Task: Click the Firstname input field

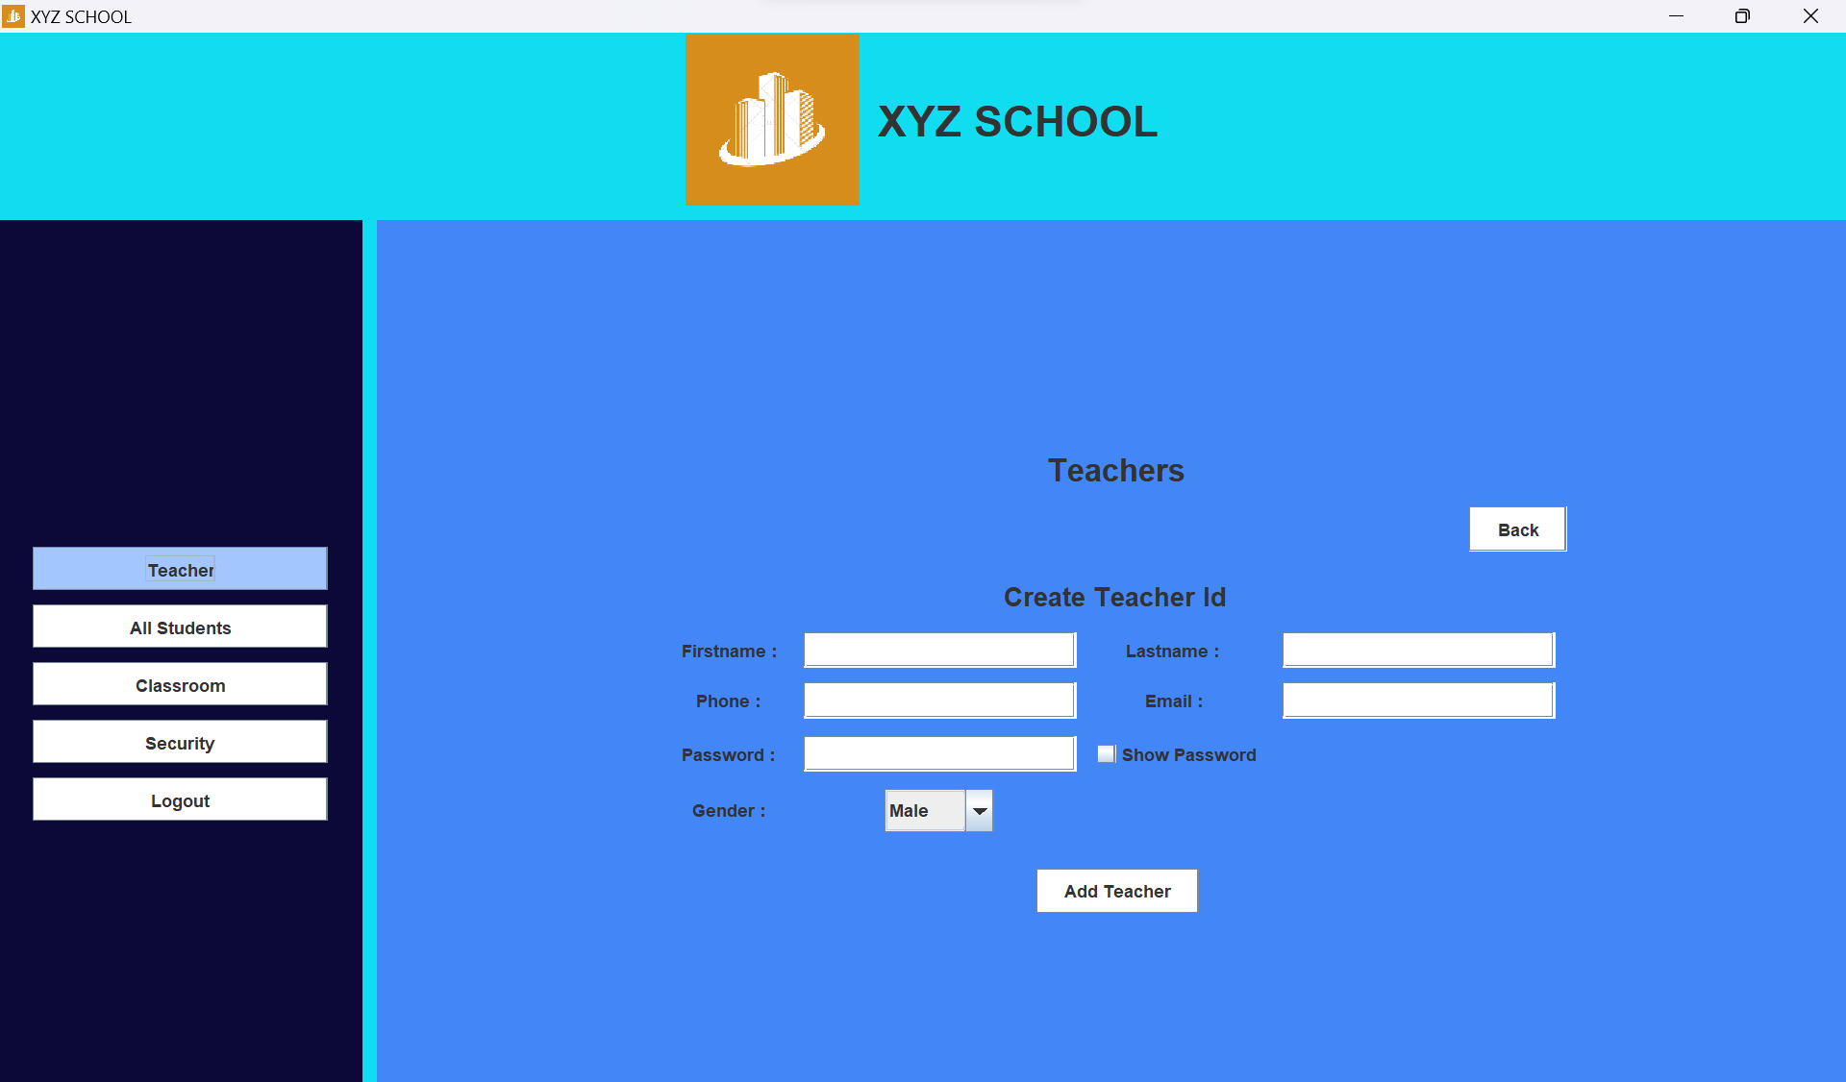Action: (x=939, y=650)
